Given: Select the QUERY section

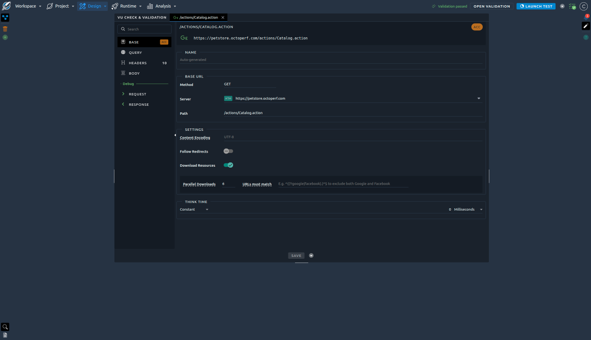Looking at the screenshot, I should (144, 52).
